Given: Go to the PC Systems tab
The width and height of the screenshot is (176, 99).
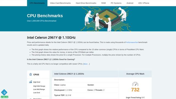Looking at the screenshot, I should 116,3.
